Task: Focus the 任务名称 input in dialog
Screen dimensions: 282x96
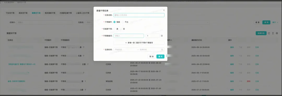Action: 139,15
